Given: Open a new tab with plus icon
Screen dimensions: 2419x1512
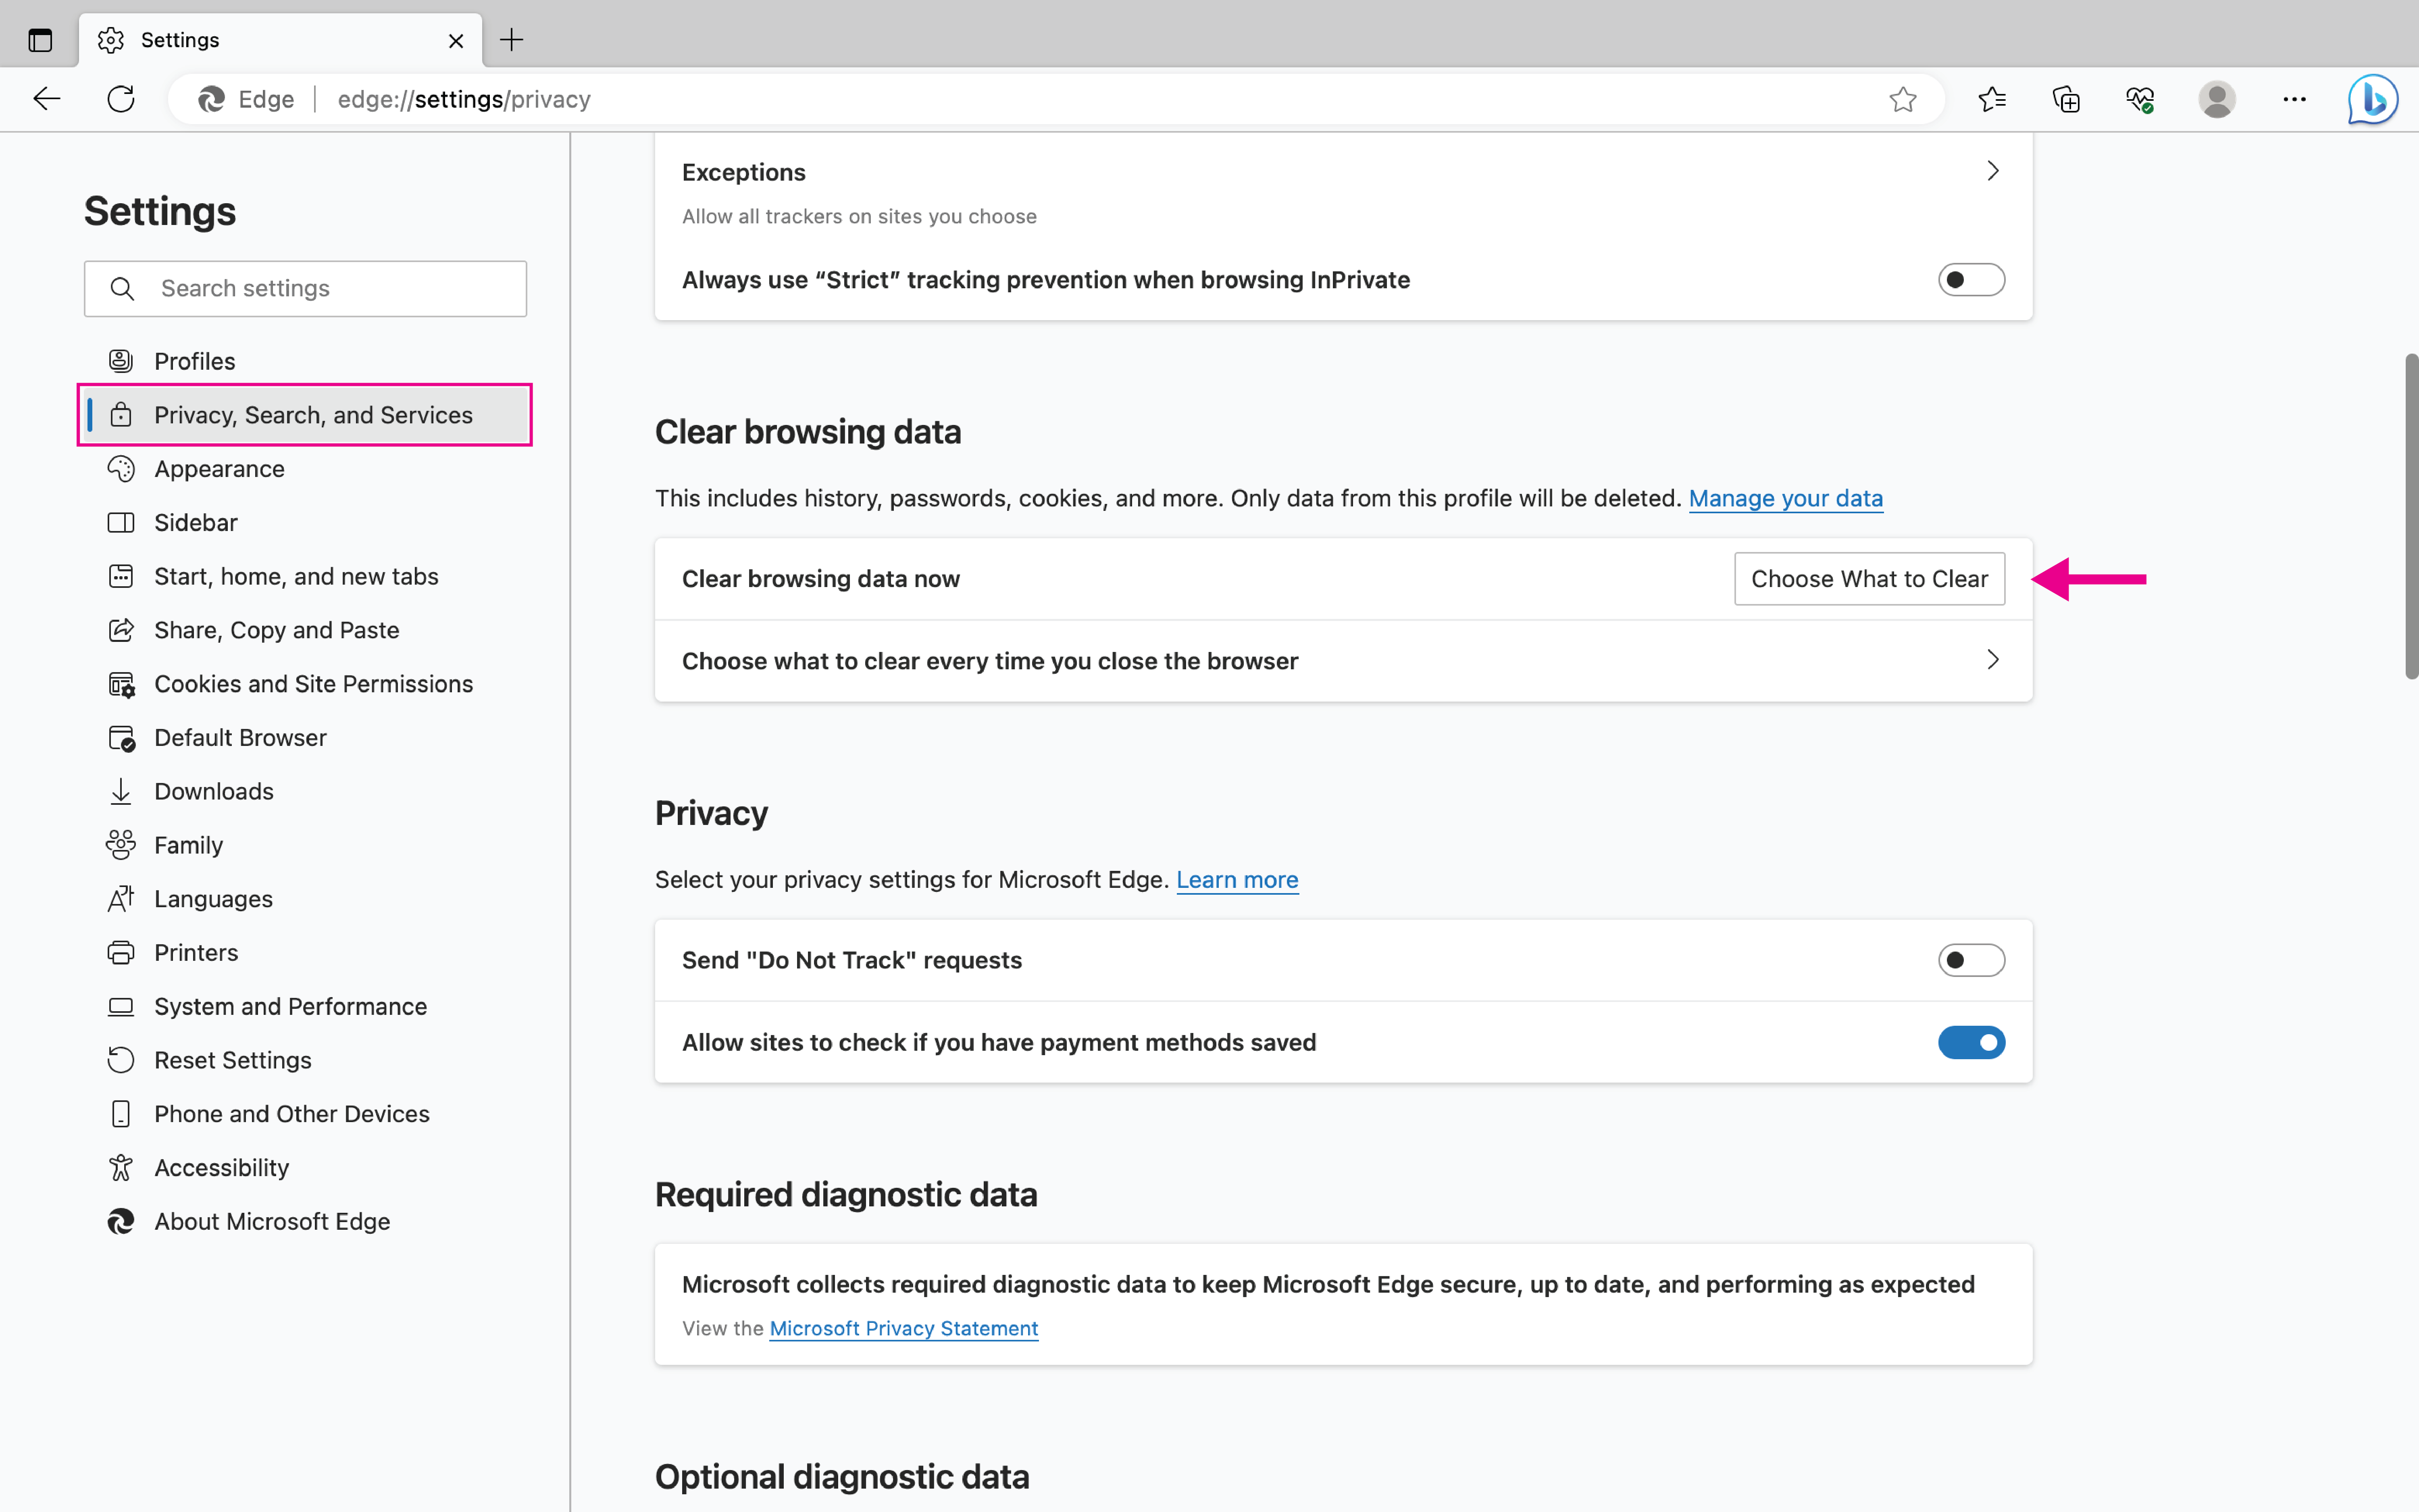Looking at the screenshot, I should pos(512,40).
